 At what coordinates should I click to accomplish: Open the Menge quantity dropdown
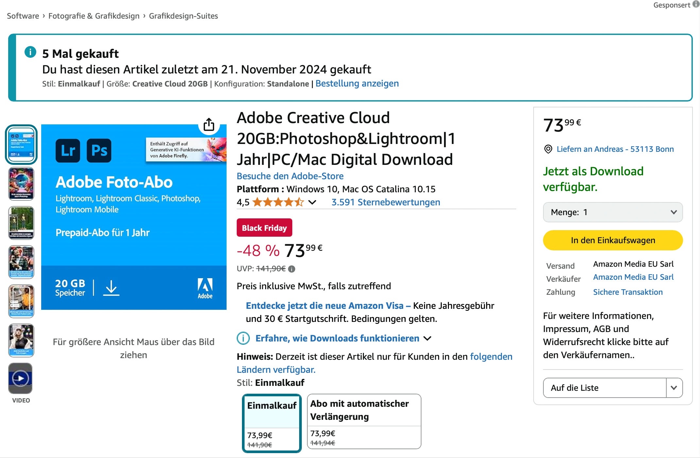613,212
